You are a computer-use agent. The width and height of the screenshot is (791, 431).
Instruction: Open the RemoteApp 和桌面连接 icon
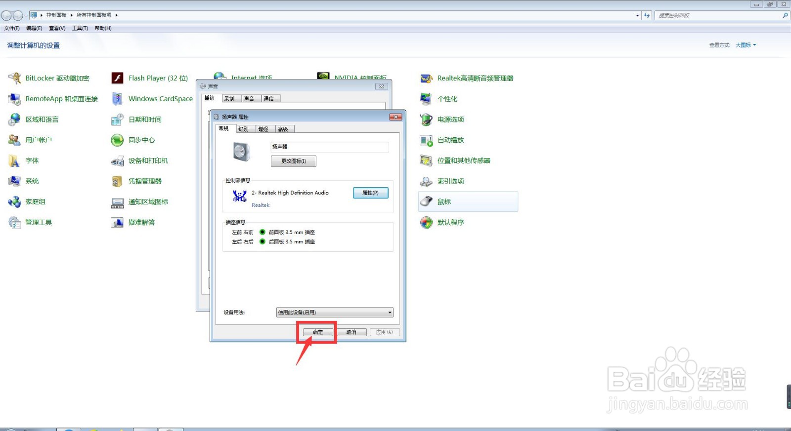pyautogui.click(x=15, y=99)
